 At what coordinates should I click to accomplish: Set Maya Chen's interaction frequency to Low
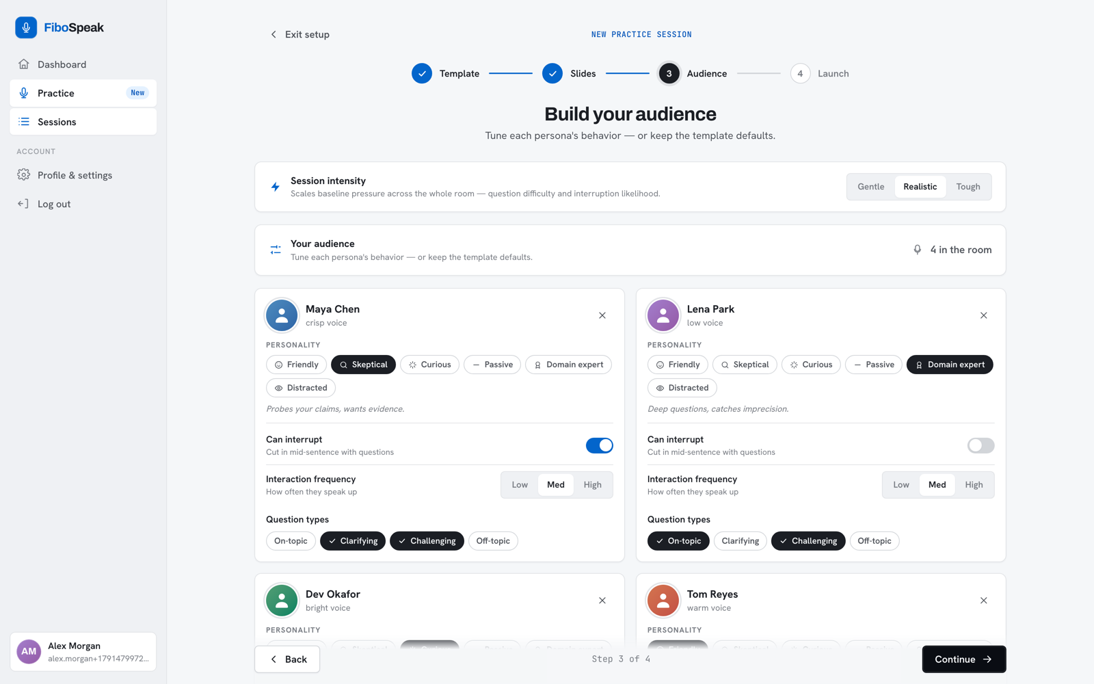[x=520, y=485]
